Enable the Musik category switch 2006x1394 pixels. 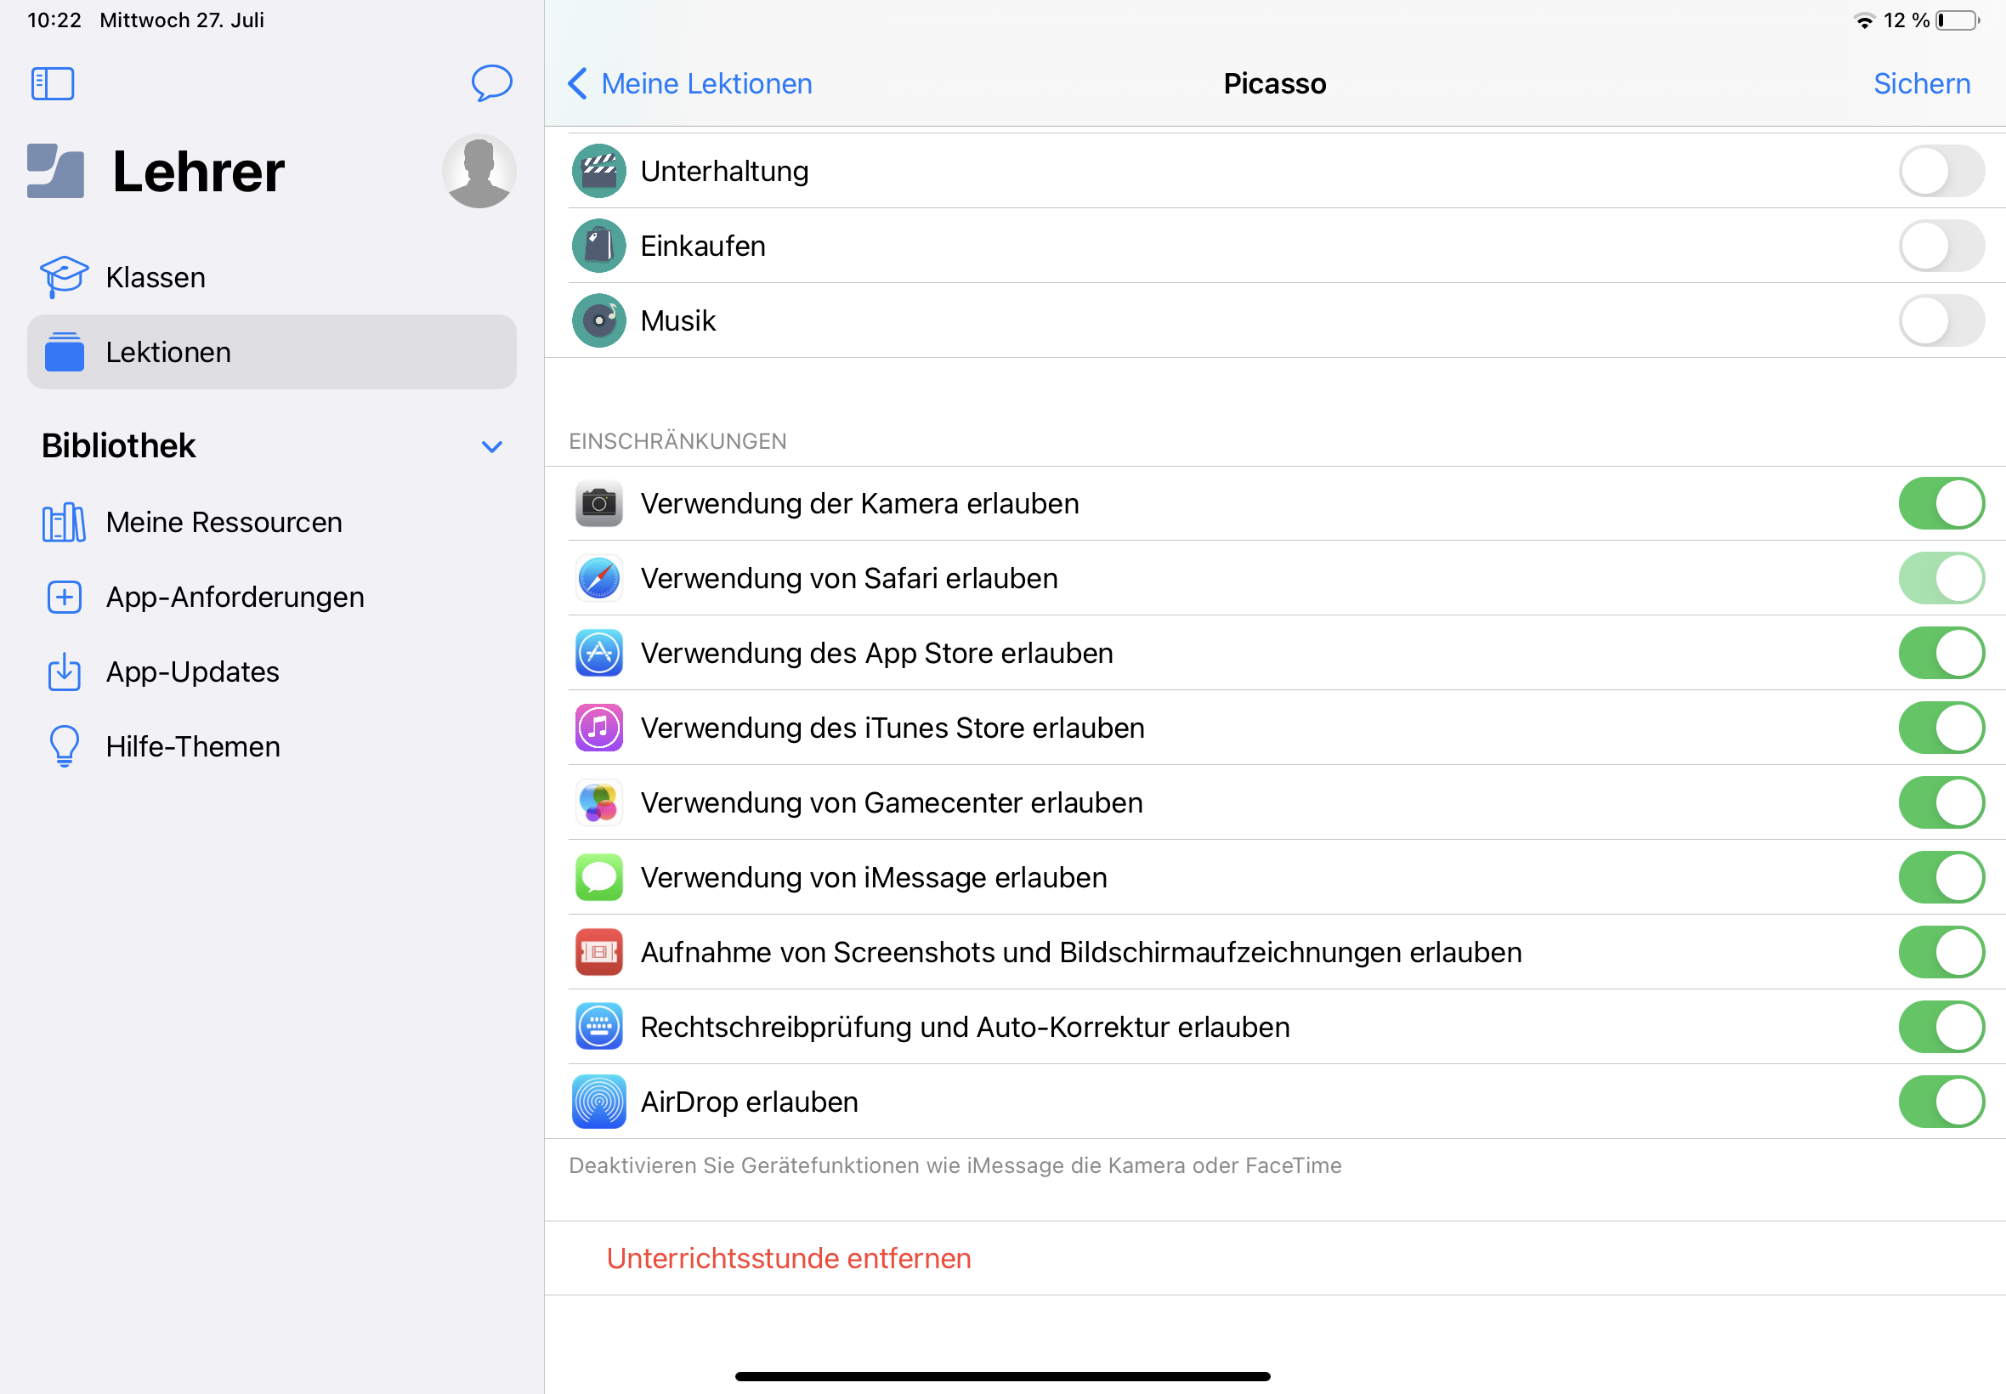point(1941,320)
